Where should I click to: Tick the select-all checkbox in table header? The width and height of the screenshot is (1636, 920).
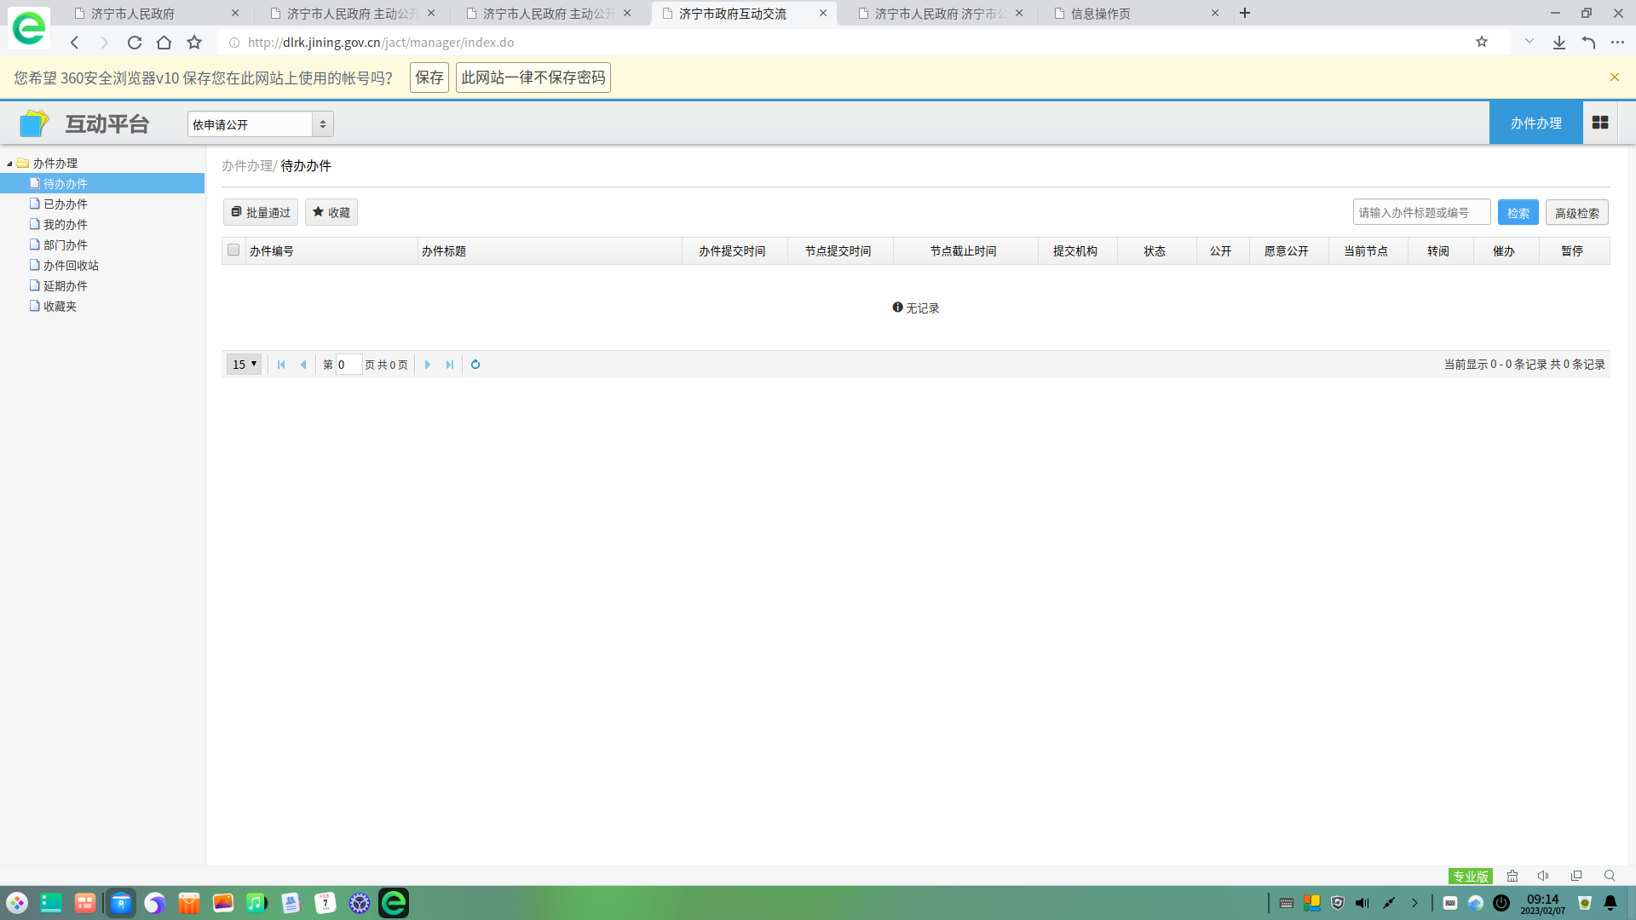point(233,250)
